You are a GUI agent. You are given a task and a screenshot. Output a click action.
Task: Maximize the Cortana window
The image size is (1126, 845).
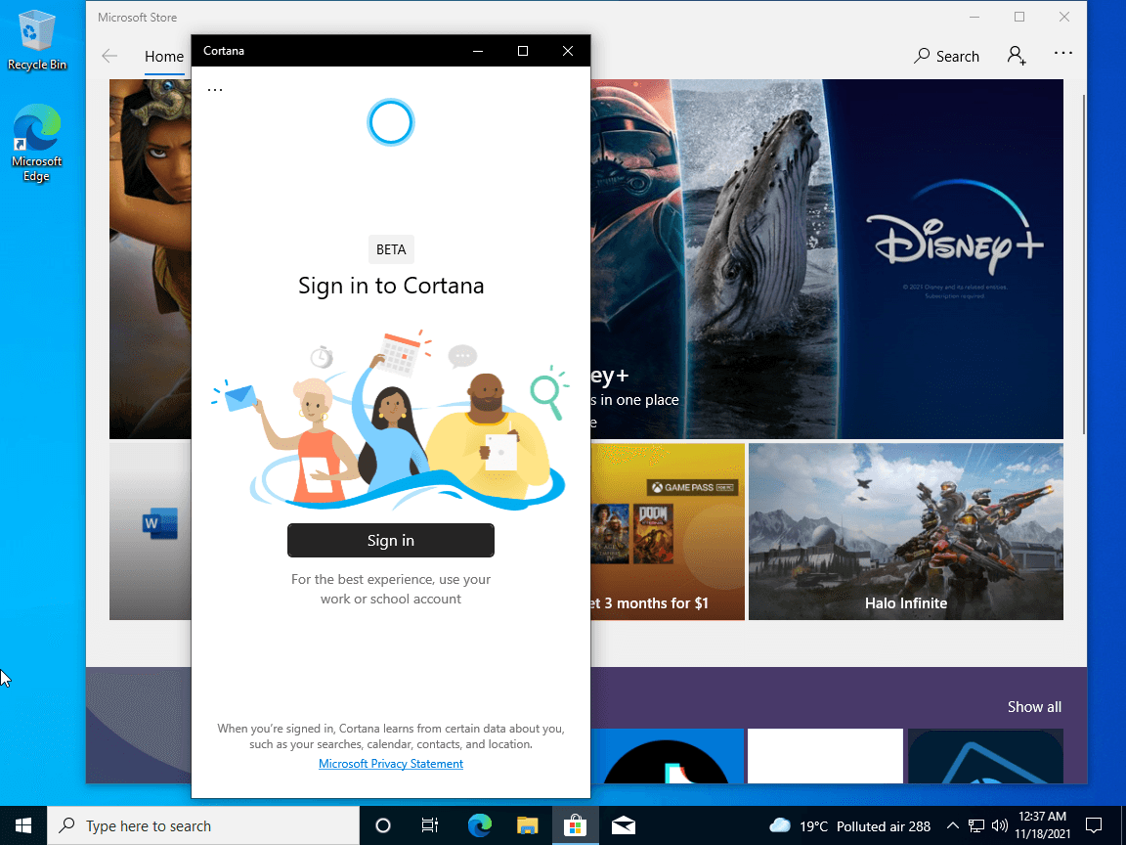coord(523,51)
